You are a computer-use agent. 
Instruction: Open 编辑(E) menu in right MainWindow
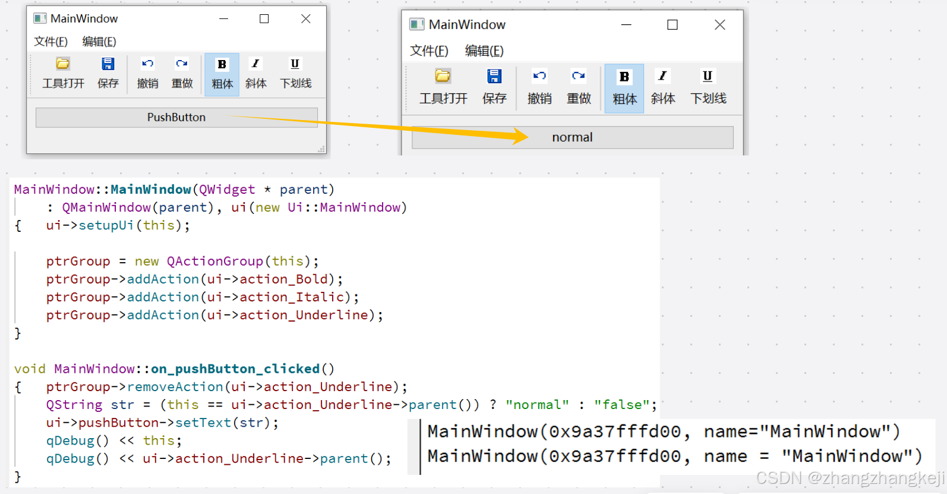click(x=484, y=51)
